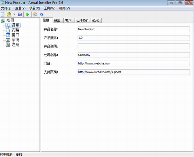Click the 支持页面 URL input field
The width and height of the screenshot is (194, 157).
tap(134, 72)
